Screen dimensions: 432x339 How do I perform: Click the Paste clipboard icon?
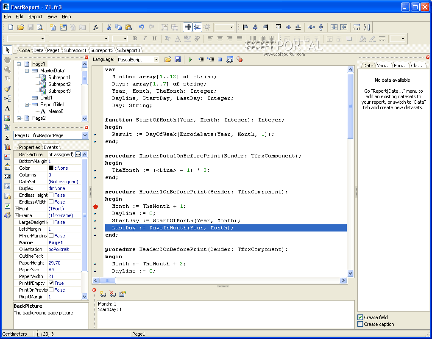point(128,27)
